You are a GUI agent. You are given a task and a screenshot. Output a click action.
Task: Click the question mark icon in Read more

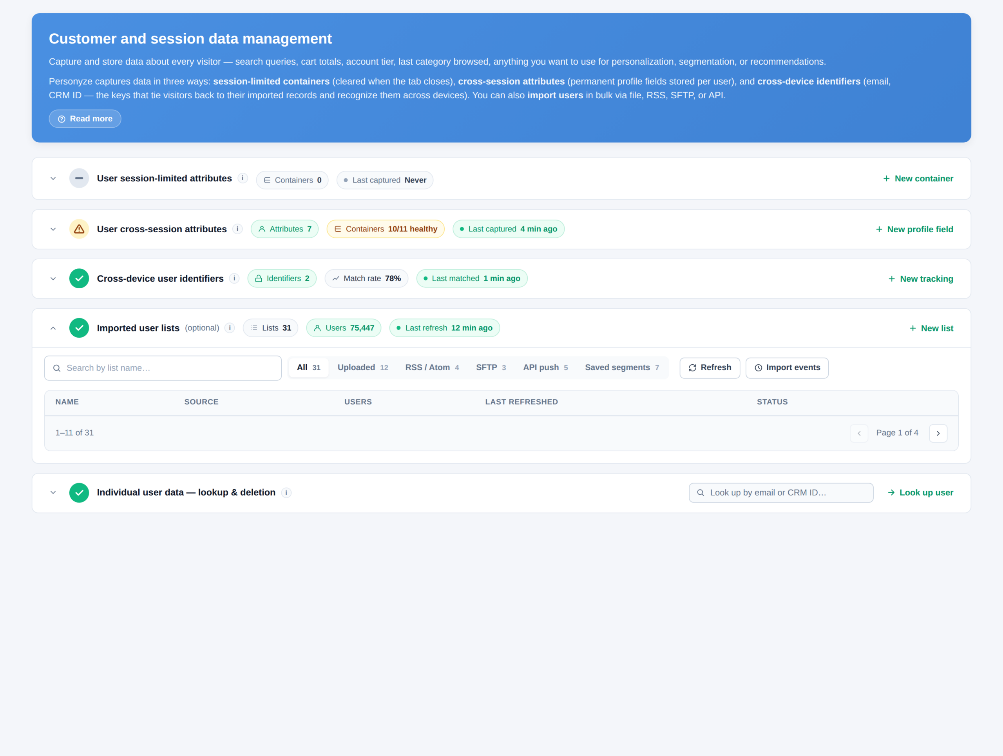pos(62,119)
